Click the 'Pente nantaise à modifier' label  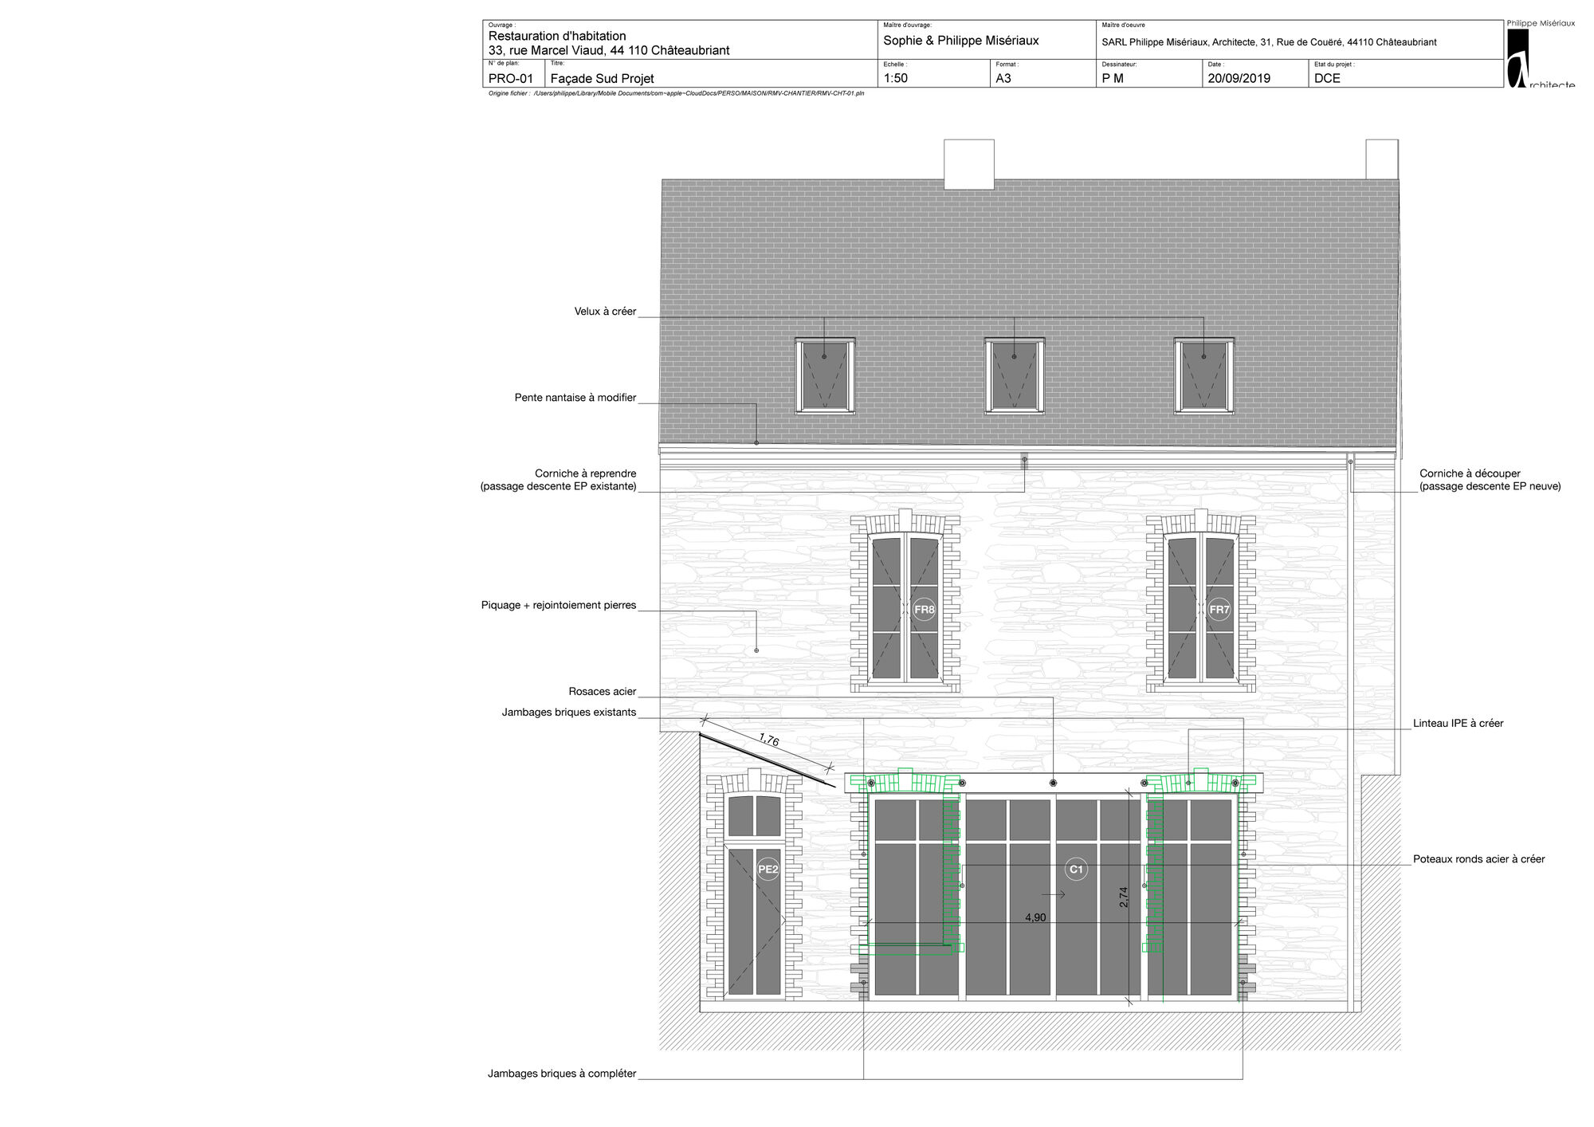tap(575, 398)
